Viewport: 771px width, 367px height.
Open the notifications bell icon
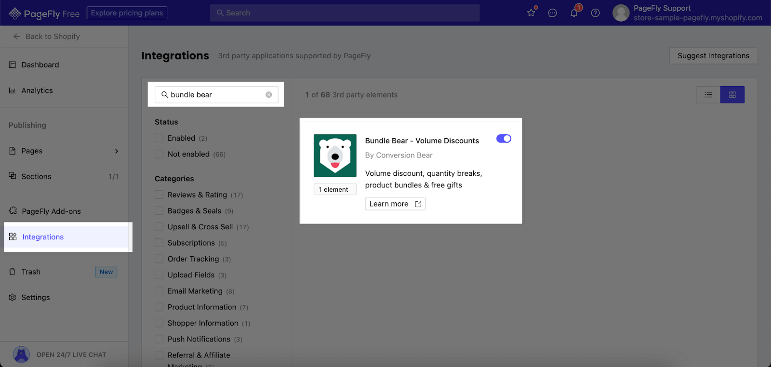574,13
